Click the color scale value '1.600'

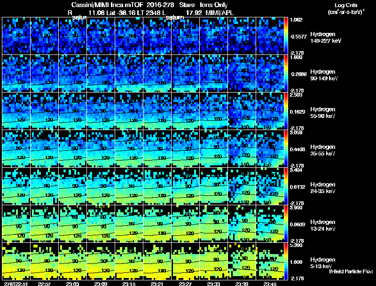pyautogui.click(x=297, y=57)
